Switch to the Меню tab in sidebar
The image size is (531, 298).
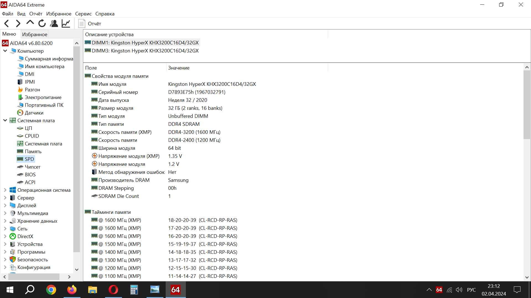pos(9,34)
